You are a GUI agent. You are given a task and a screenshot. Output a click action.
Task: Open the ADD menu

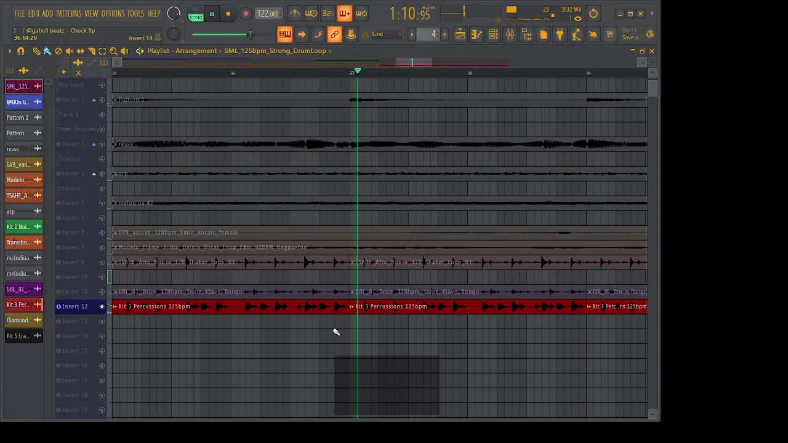pyautogui.click(x=47, y=14)
